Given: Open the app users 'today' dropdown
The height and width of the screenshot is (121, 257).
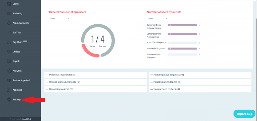Looking at the screenshot, I should coord(60,18).
